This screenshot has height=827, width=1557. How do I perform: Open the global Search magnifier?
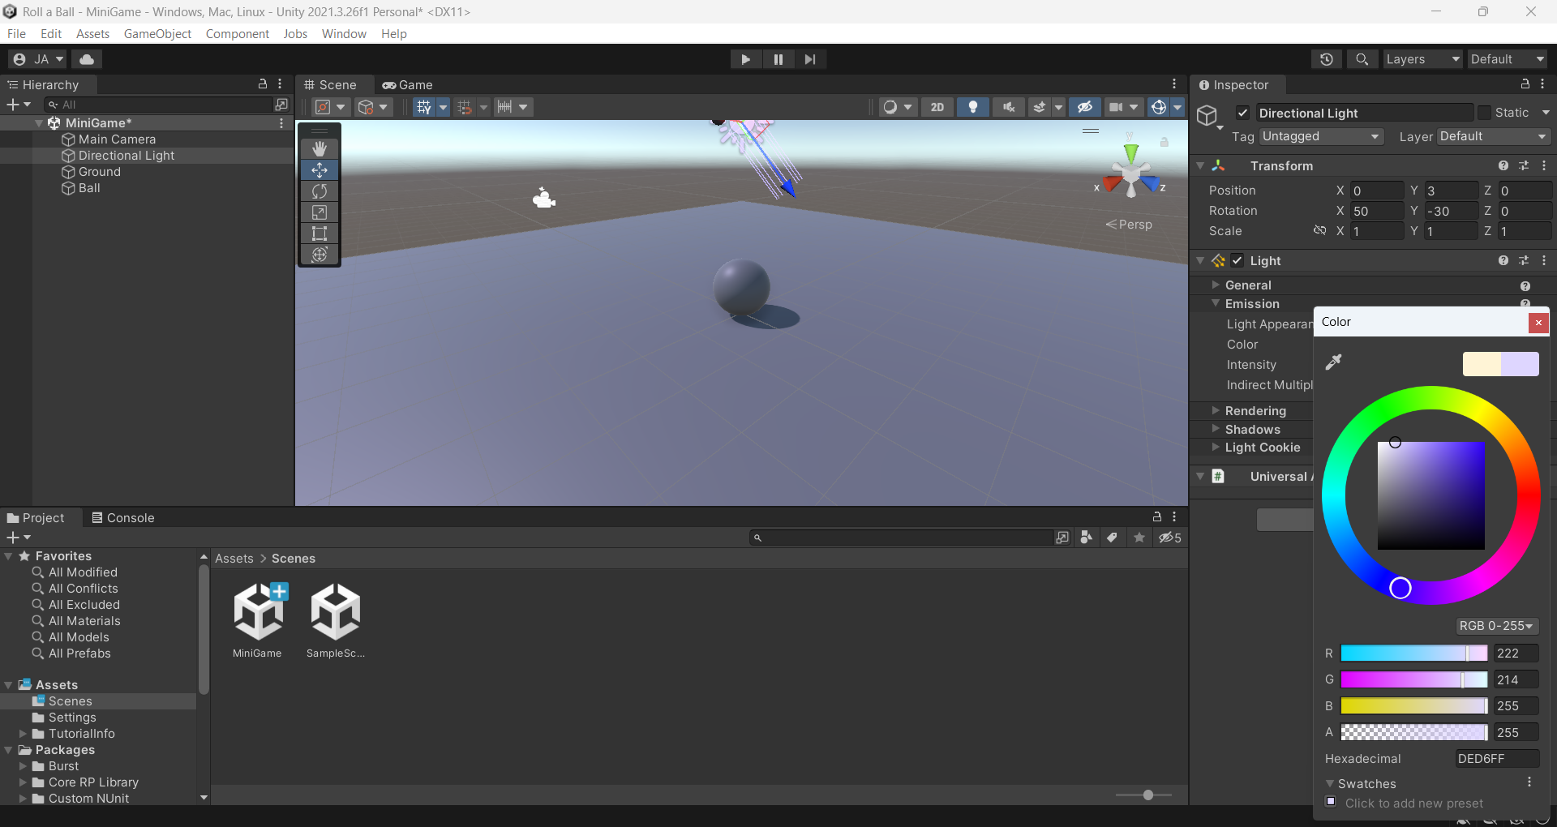point(1362,59)
